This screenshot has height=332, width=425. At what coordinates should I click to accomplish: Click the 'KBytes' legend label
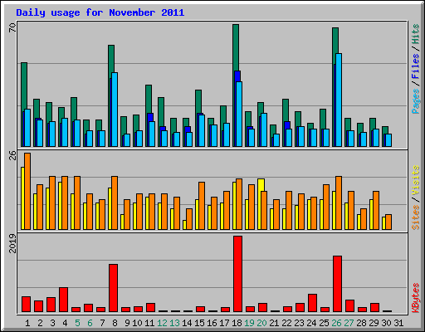tap(416, 298)
